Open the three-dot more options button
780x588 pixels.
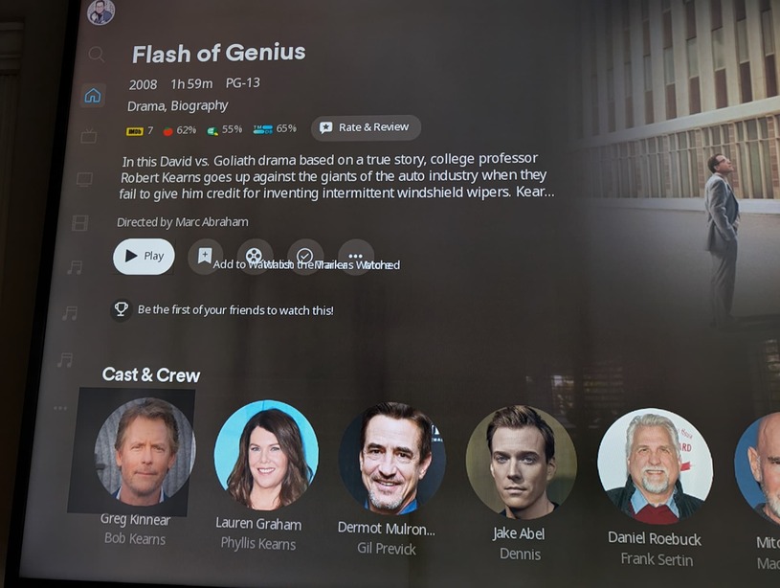click(356, 257)
